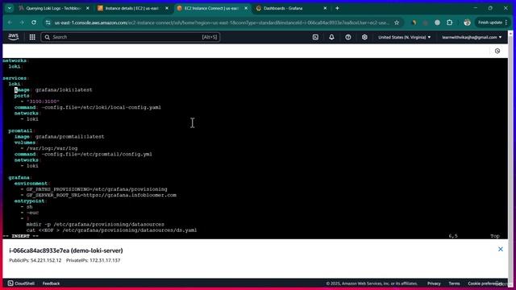Click the PrivateIPs 172.31.17.157 text
The image size is (516, 290).
(x=94, y=260)
